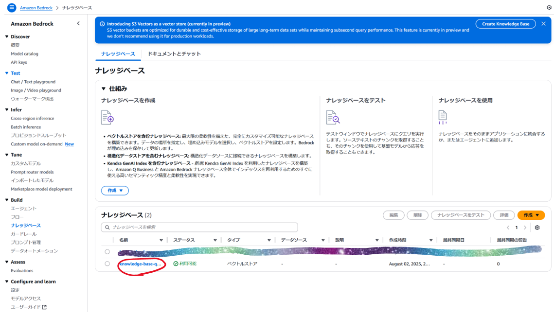
Task: Click the 削除 button
Action: 418,215
